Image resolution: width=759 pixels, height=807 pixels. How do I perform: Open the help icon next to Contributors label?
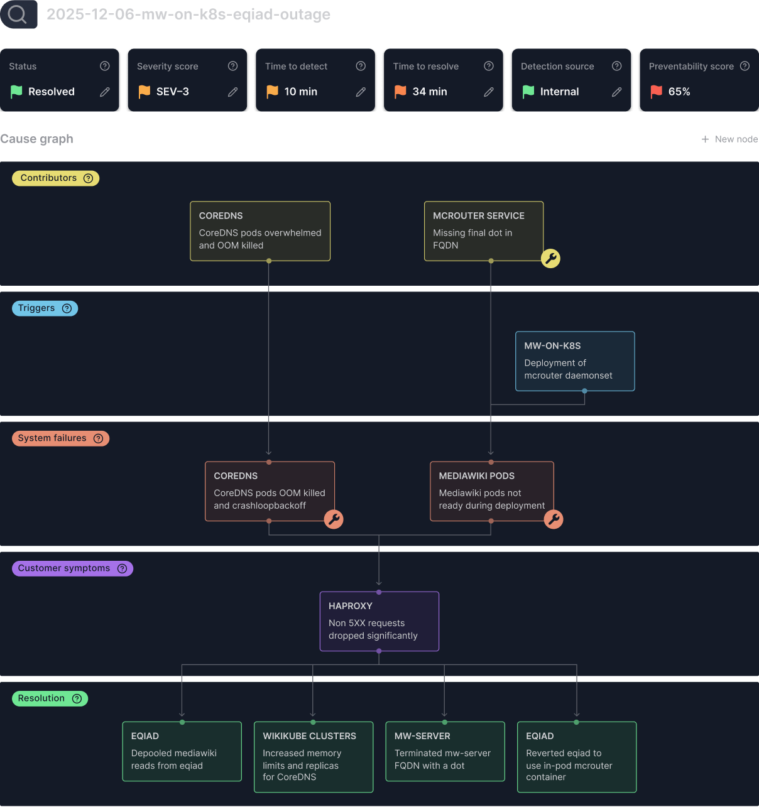click(87, 178)
